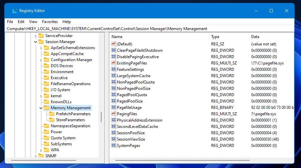Click the DisablePagingExecutive value icon

114,57
